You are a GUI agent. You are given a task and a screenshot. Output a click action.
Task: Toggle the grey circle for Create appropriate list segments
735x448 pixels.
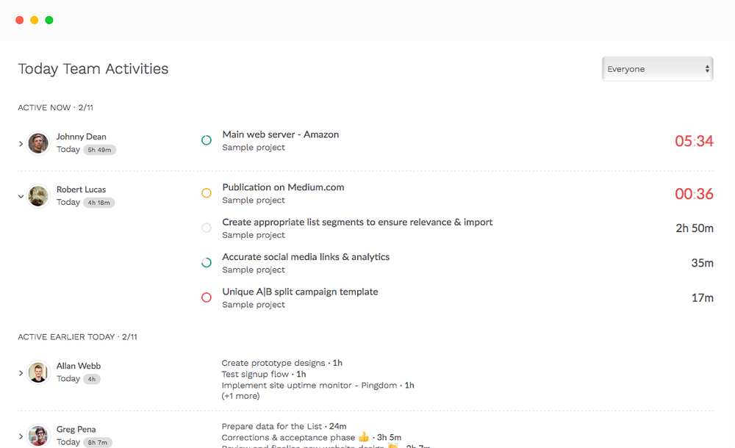207,228
